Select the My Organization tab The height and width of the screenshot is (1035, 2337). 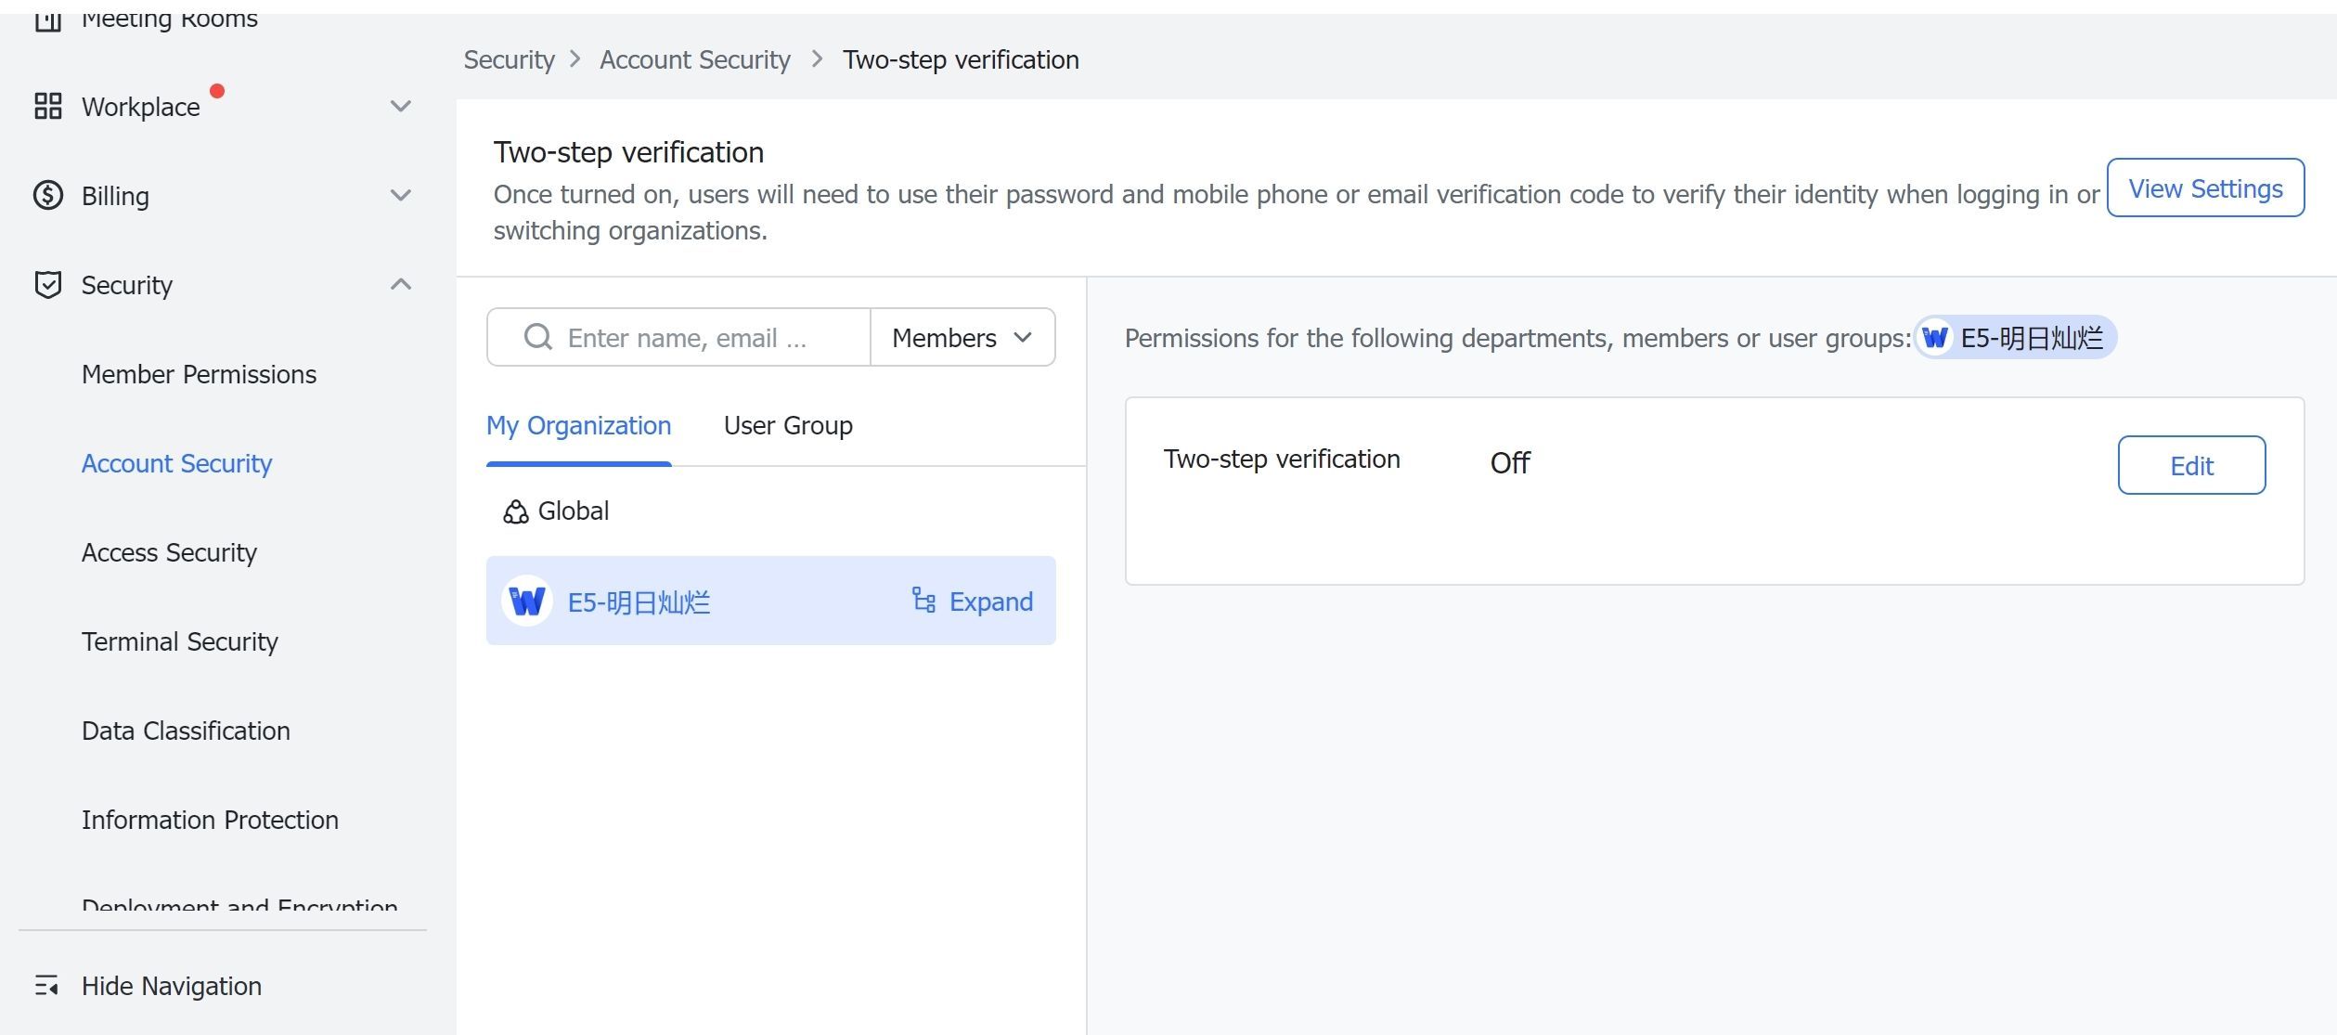[577, 425]
